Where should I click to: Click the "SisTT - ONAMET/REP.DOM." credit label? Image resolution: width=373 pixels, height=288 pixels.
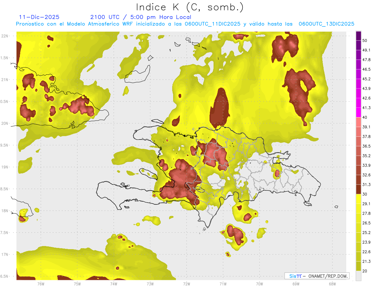coord(317,276)
